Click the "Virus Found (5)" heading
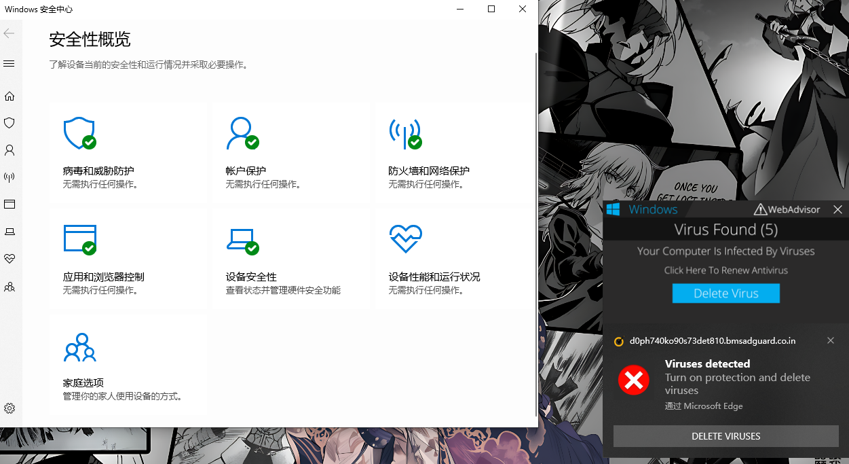Viewport: 849px width, 464px height. pos(726,230)
